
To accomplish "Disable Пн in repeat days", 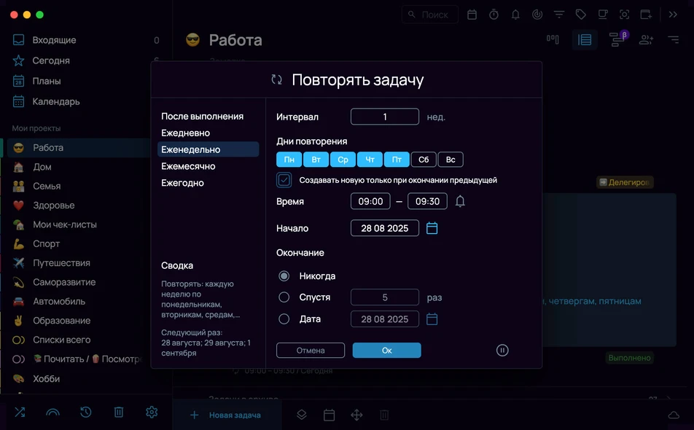I will (289, 160).
